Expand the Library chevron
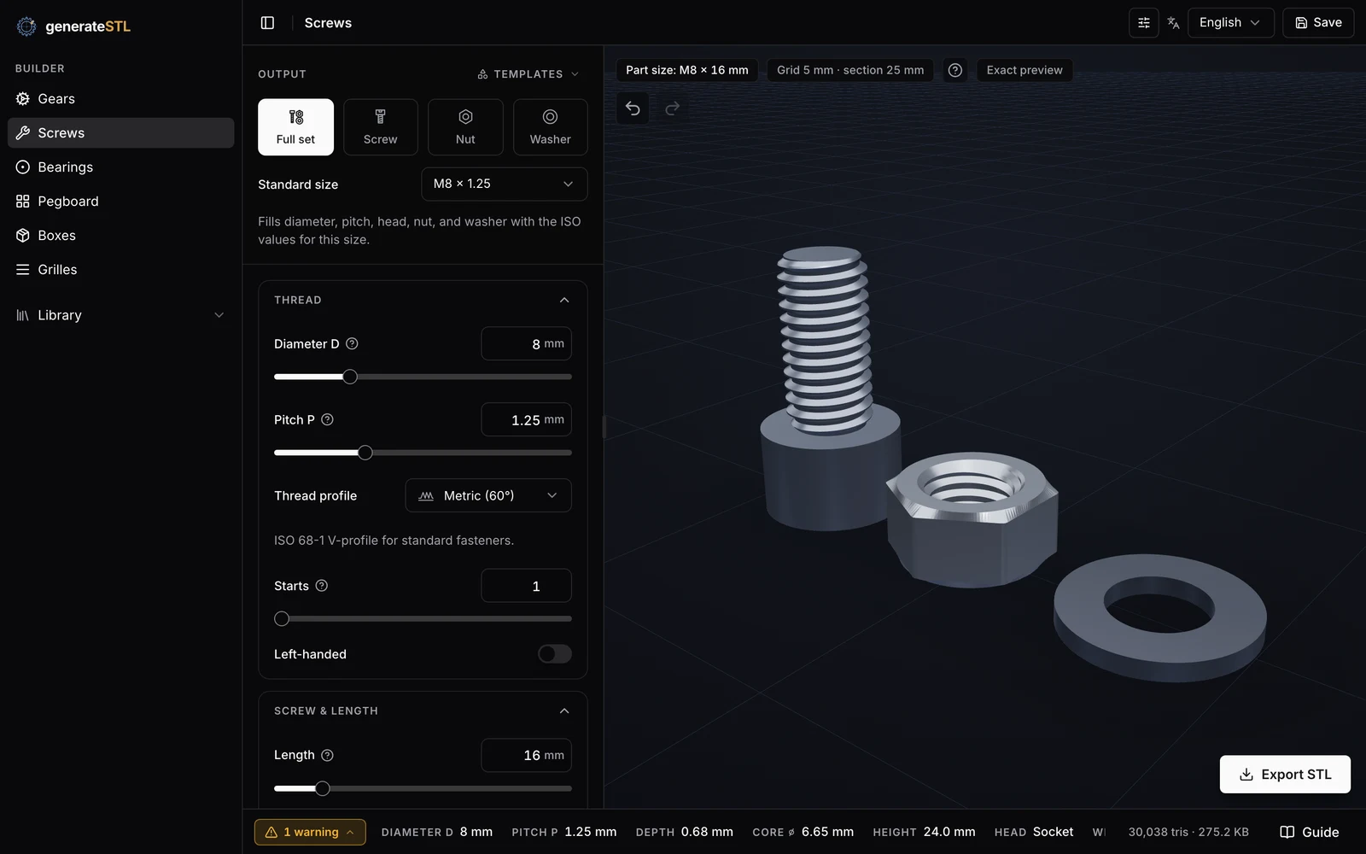This screenshot has width=1366, height=854. (219, 315)
